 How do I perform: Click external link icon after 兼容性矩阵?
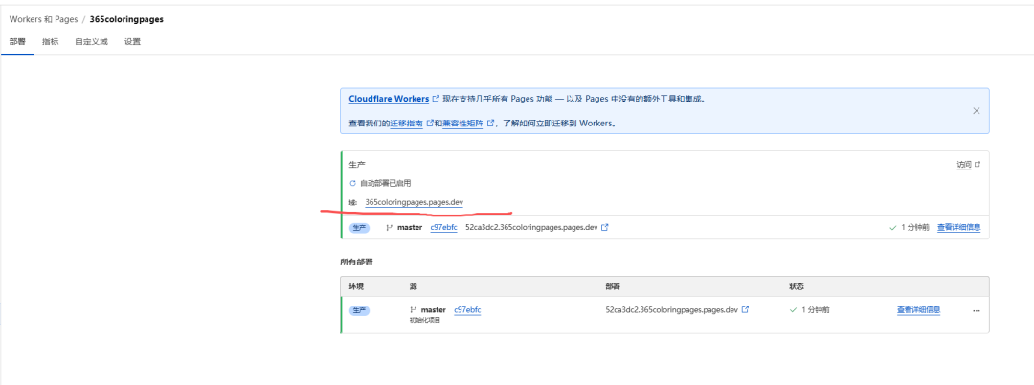(491, 124)
